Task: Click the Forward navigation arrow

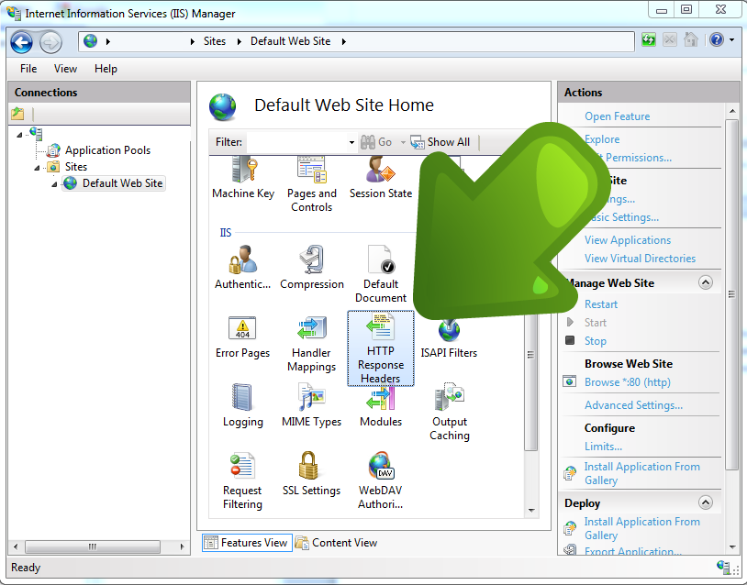Action: pos(50,42)
